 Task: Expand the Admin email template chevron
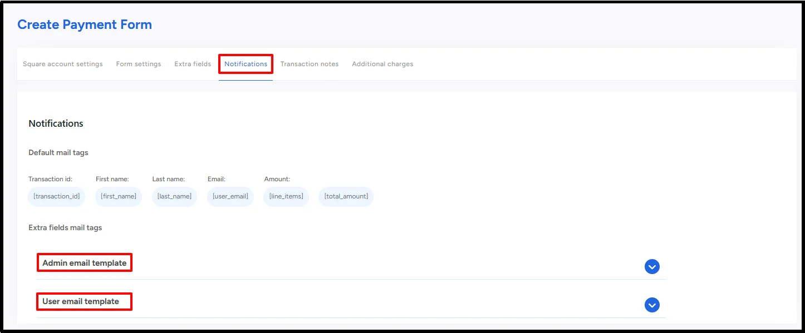[652, 267]
